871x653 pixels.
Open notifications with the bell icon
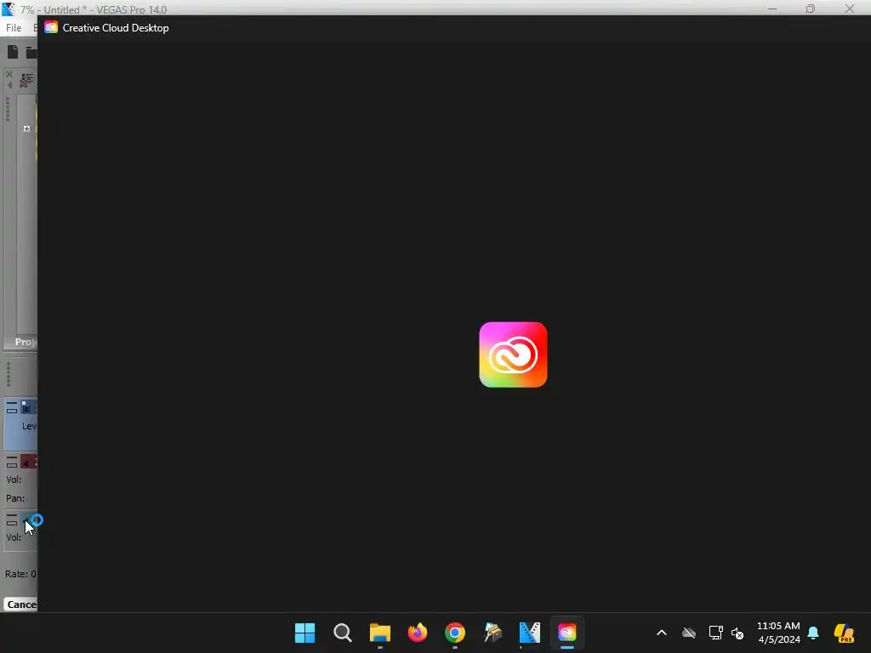coord(813,633)
